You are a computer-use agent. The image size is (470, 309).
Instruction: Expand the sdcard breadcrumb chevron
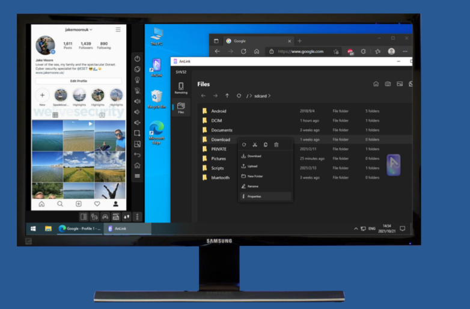tap(269, 96)
